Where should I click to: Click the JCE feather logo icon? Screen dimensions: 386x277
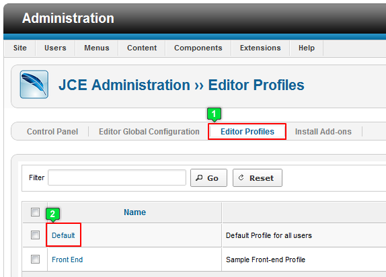coord(34,85)
